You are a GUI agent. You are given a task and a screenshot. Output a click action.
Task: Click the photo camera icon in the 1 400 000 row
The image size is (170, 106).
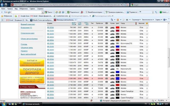pos(106,31)
